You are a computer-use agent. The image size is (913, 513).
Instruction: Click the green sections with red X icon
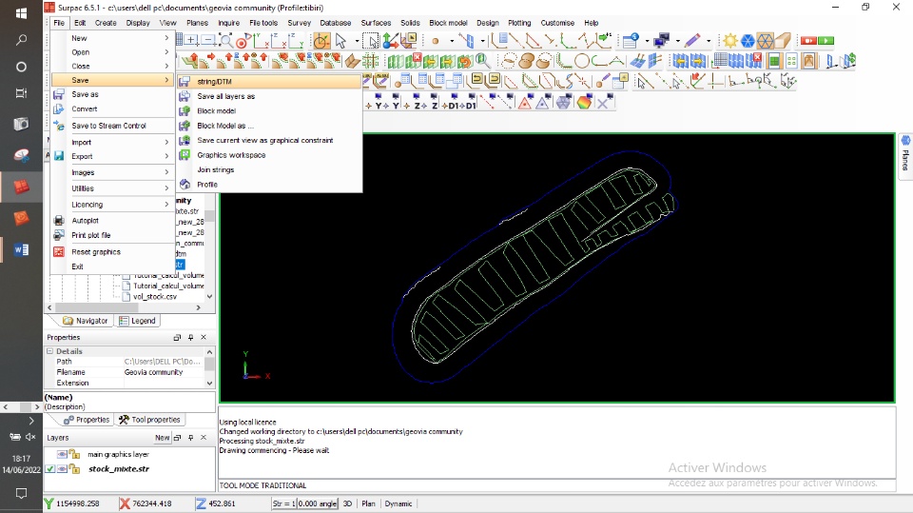pos(414,61)
